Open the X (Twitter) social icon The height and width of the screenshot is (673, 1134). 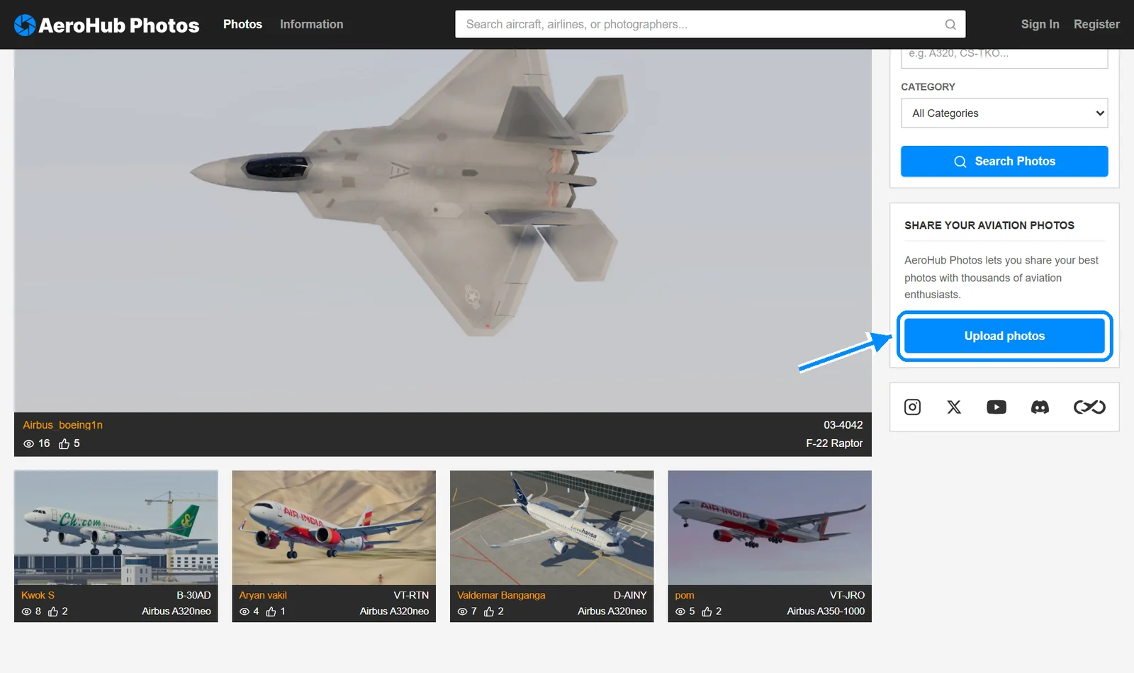coord(954,407)
